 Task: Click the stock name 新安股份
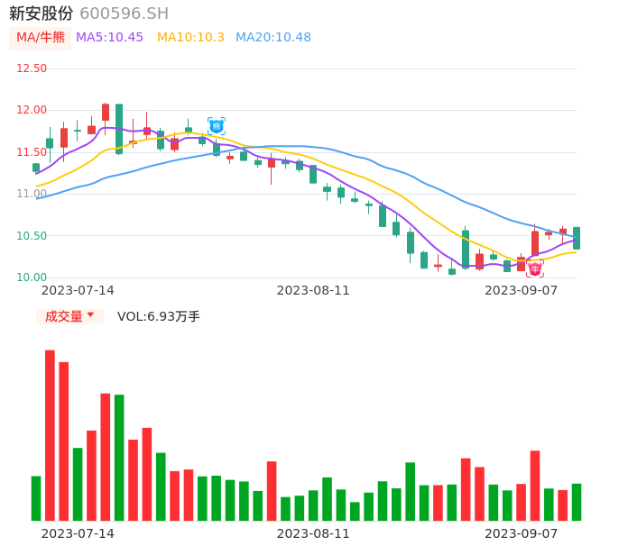pos(42,14)
